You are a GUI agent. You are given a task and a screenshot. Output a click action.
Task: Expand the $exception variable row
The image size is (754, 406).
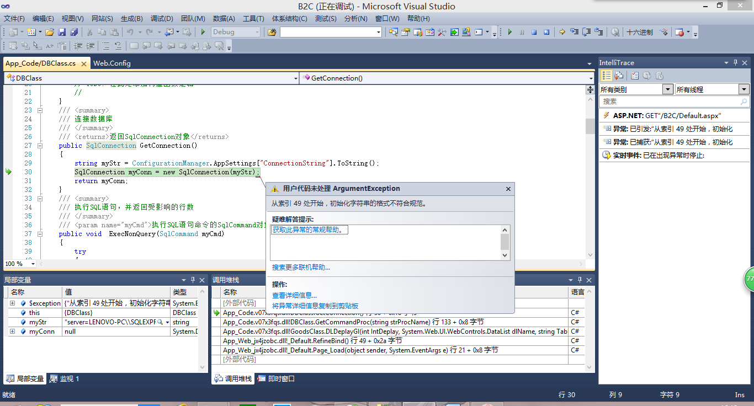tap(12, 303)
